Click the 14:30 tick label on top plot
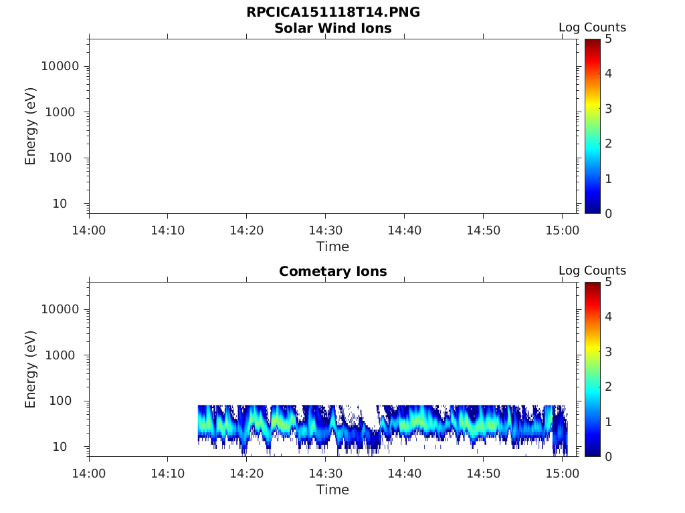 pyautogui.click(x=326, y=230)
